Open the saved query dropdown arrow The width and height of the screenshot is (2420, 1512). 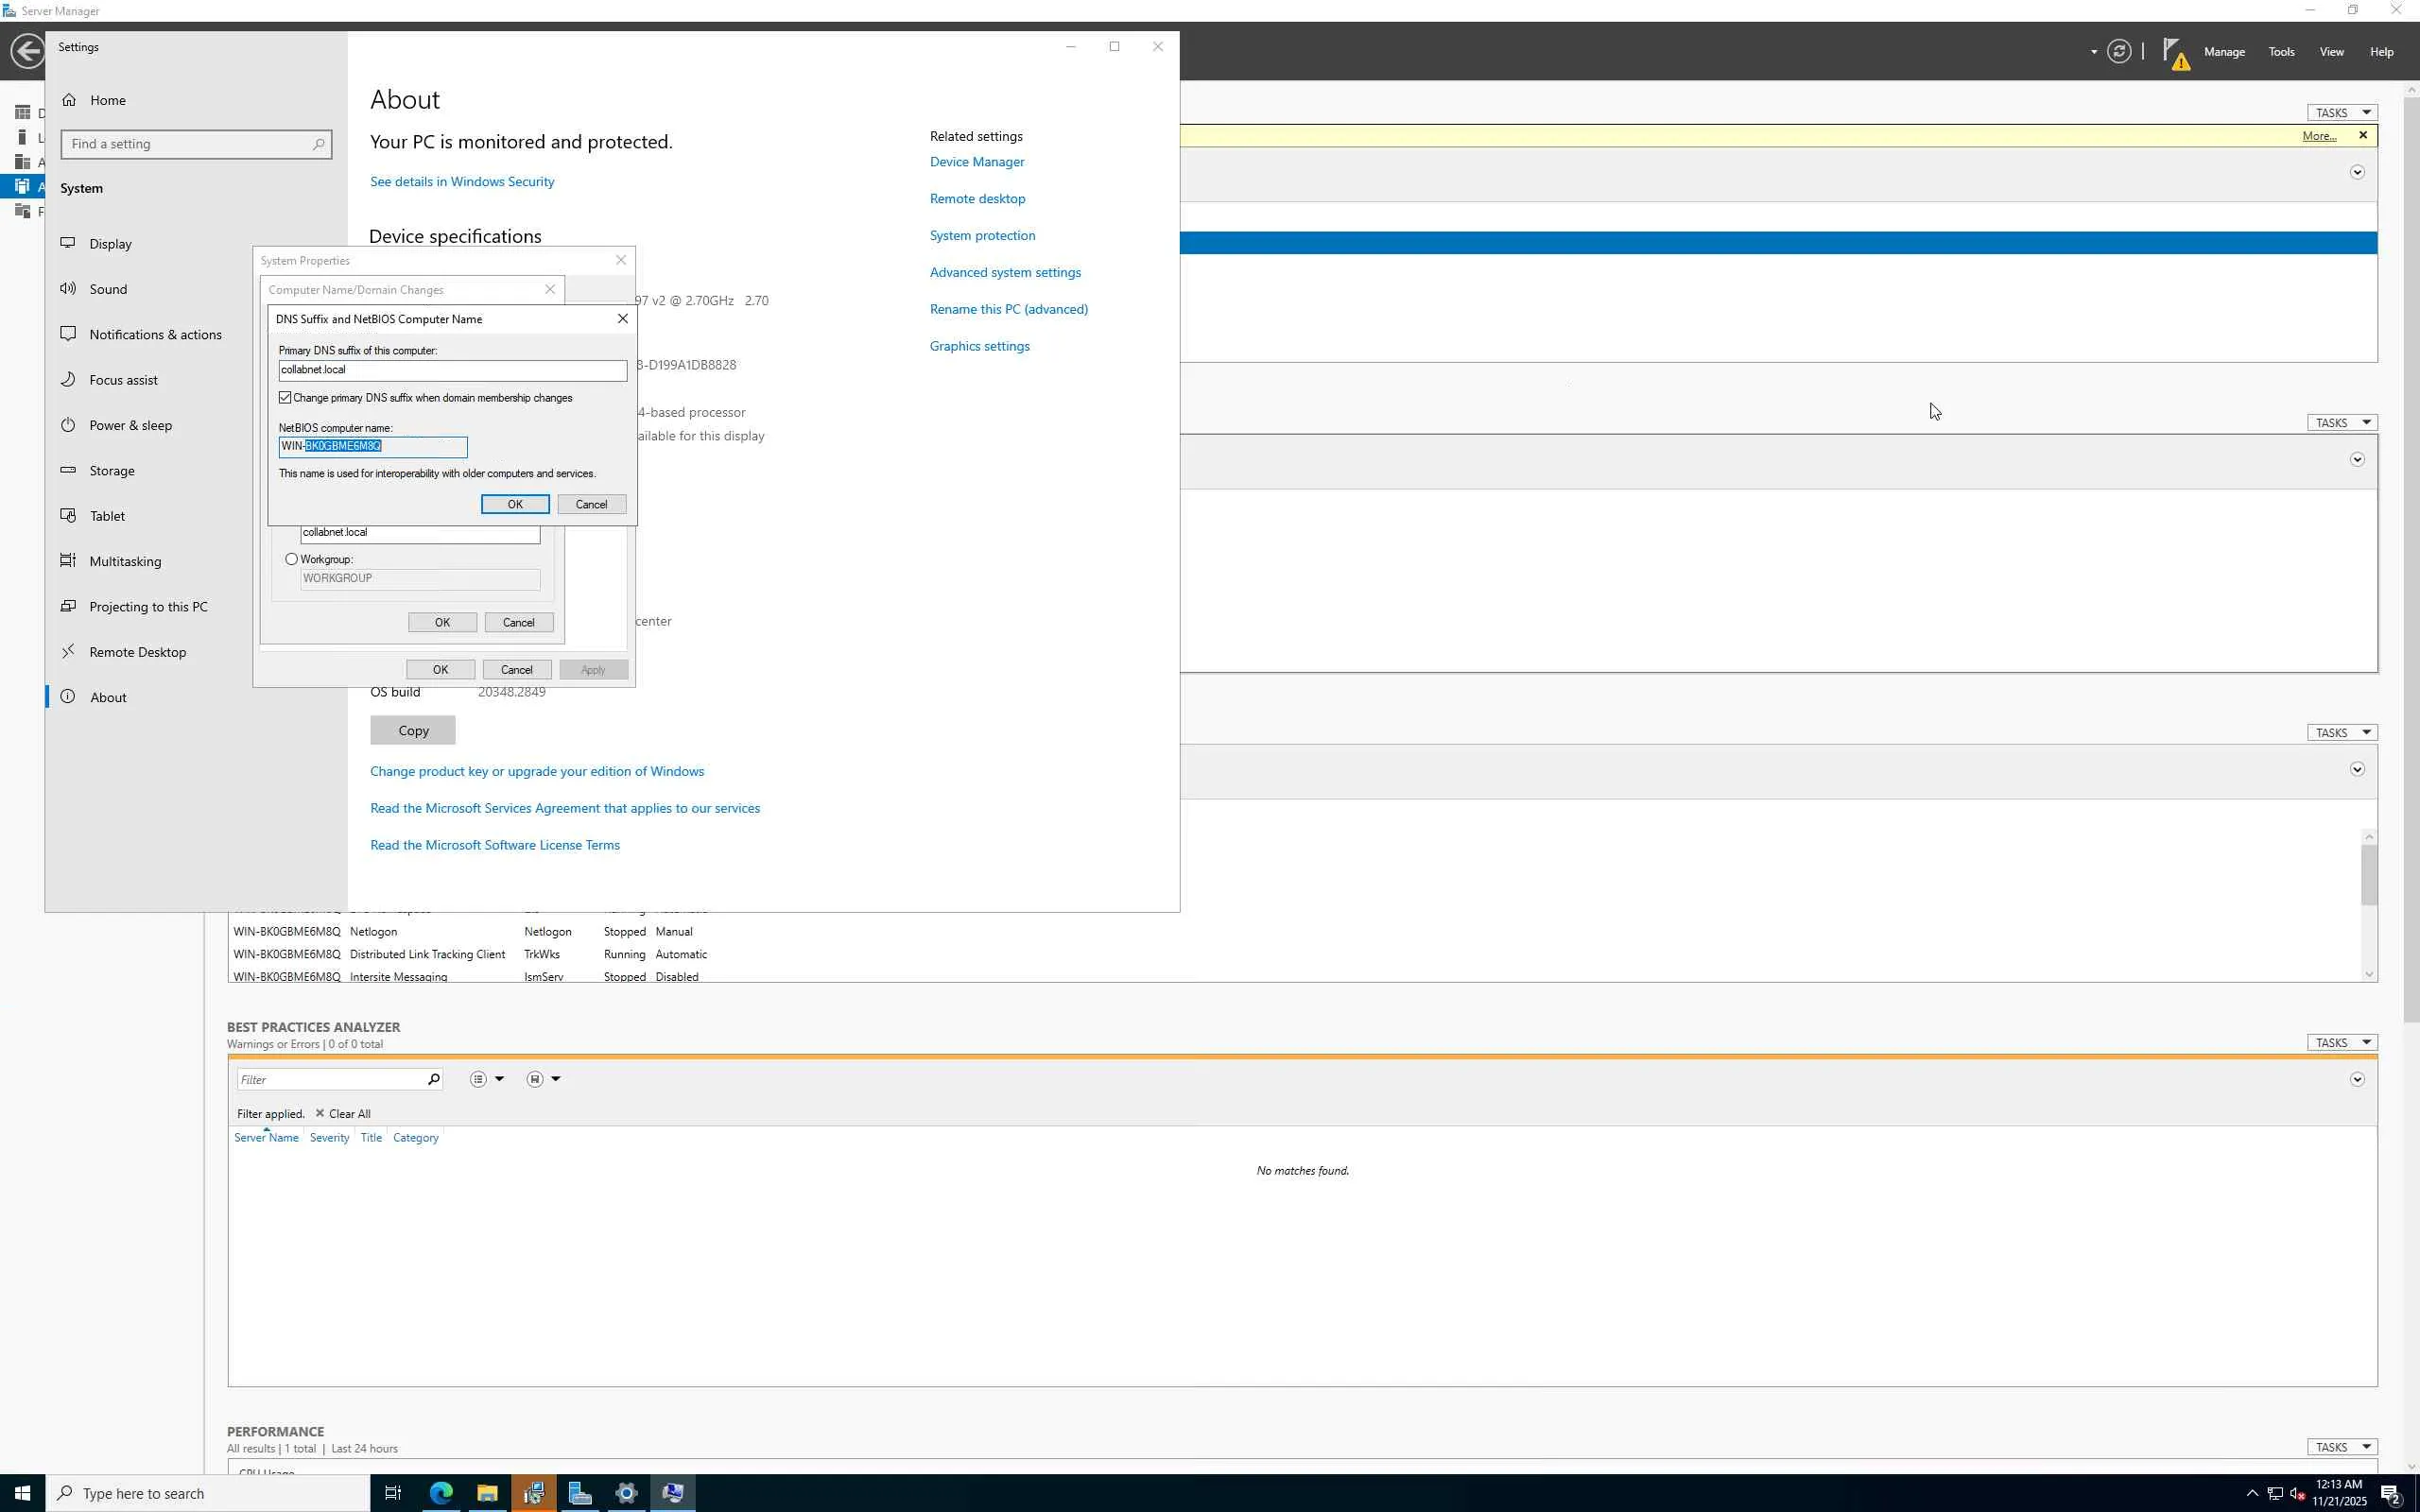coord(556,1079)
